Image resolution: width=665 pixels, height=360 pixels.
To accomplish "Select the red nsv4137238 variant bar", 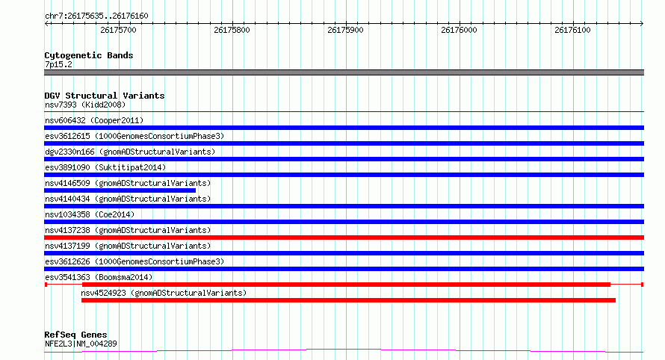I will (x=344, y=238).
